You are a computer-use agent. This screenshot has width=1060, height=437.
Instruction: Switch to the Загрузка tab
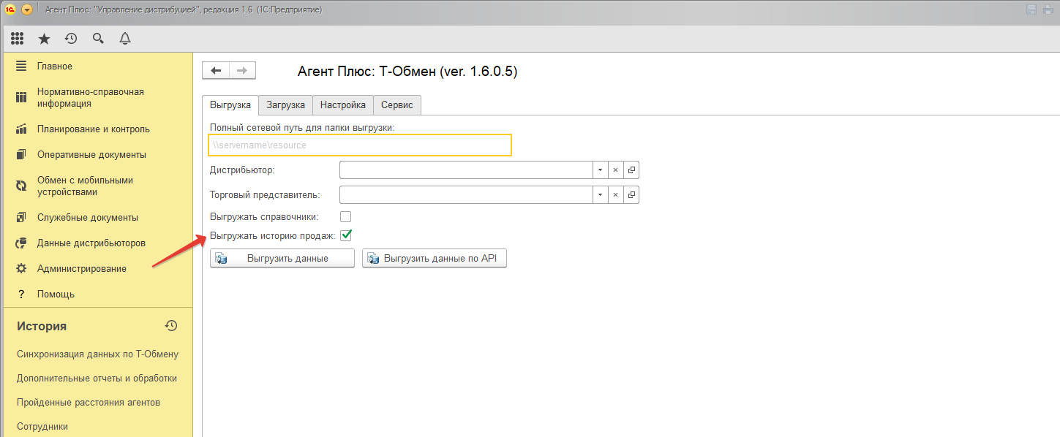pyautogui.click(x=285, y=105)
